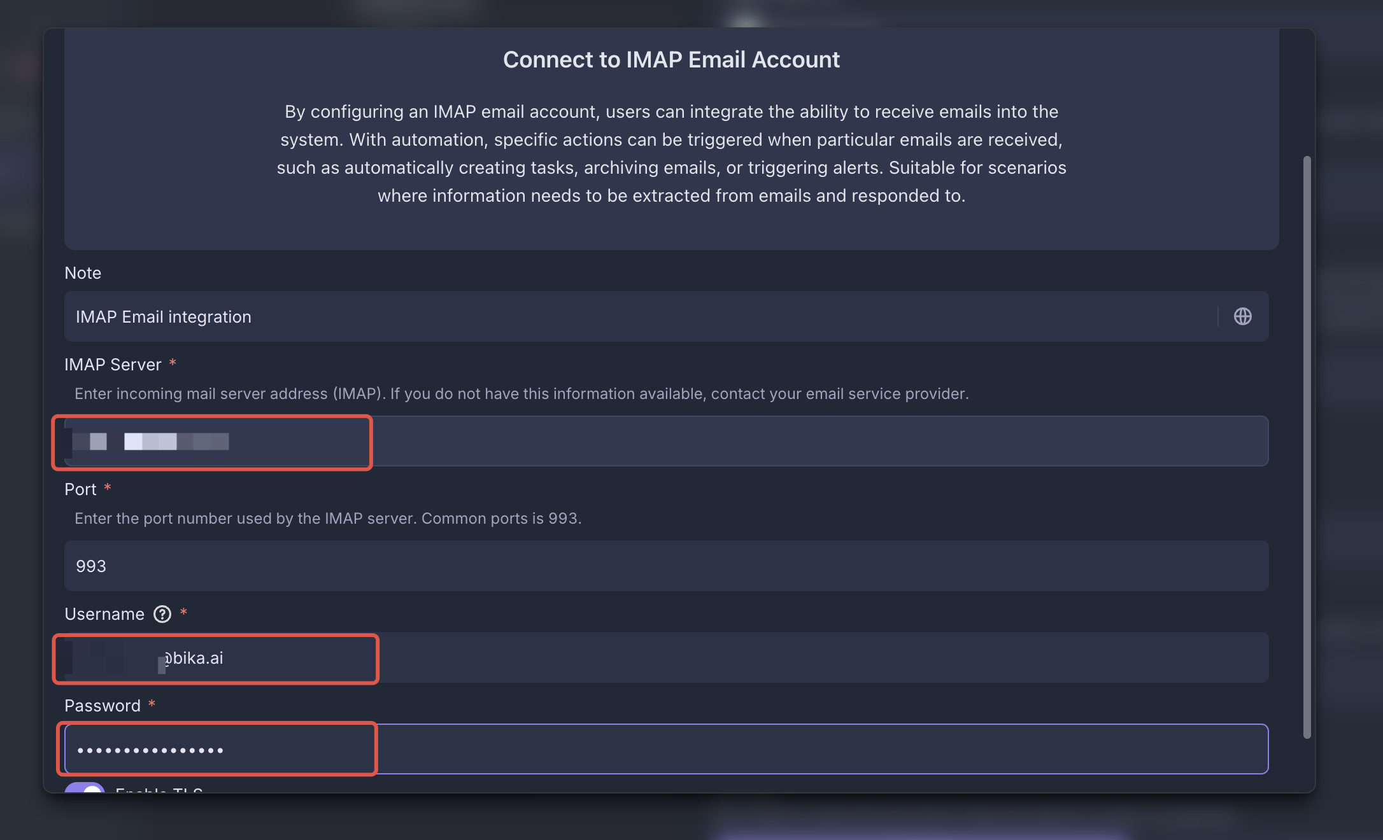Viewport: 1383px width, 840px height.
Task: Click the Connect to IMAP Email Account title
Action: pos(671,59)
